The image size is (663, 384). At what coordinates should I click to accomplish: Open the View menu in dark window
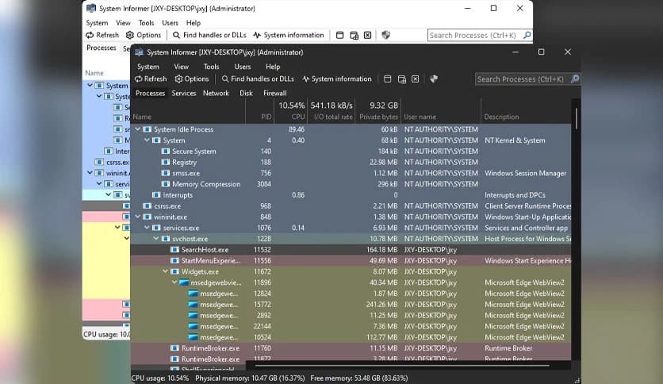pos(181,67)
